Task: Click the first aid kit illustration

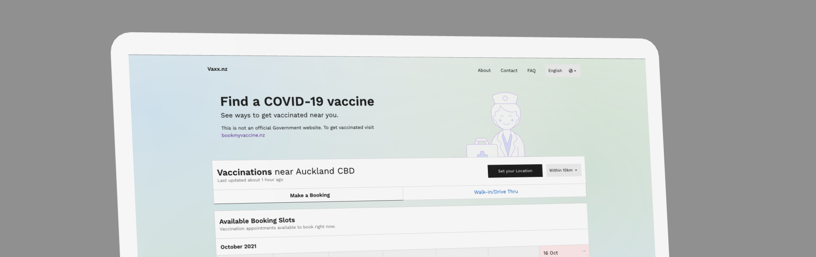Action: 482,149
